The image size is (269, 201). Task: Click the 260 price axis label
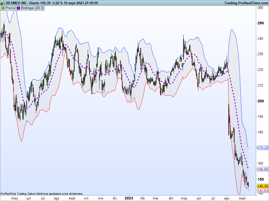click(x=260, y=8)
